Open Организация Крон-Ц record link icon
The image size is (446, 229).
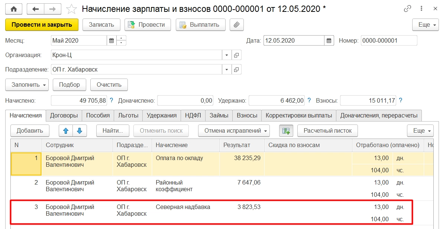coord(237,55)
